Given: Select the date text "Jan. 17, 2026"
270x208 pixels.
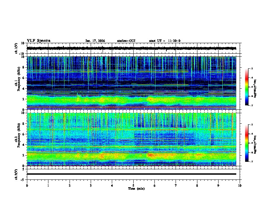Looking at the screenshot, I should click(x=95, y=41).
